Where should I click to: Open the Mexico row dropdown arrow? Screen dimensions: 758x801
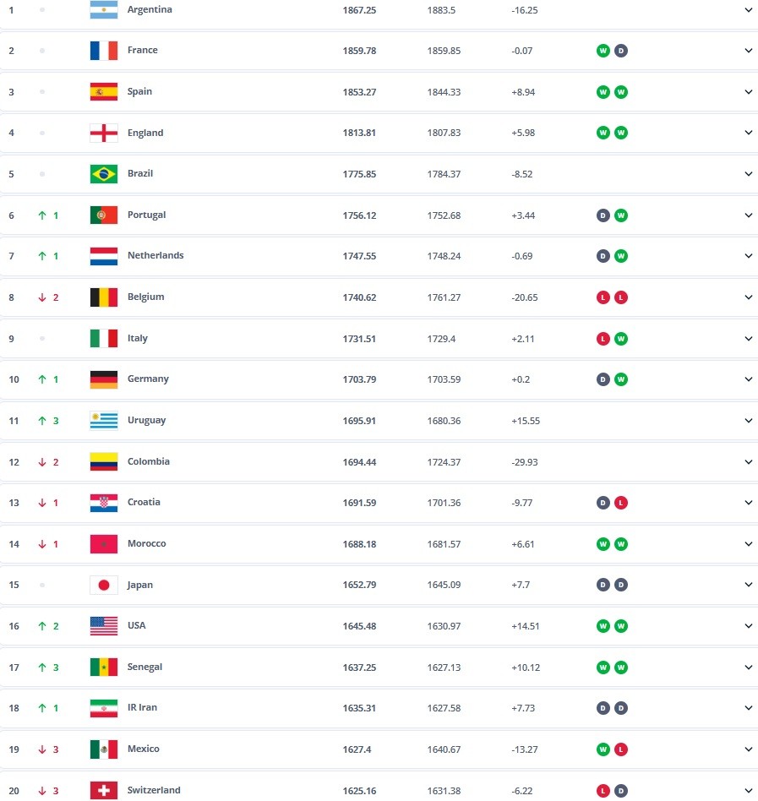click(x=748, y=749)
